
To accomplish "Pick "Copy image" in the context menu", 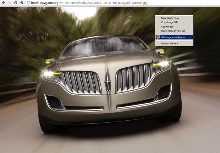I will coord(167,27).
